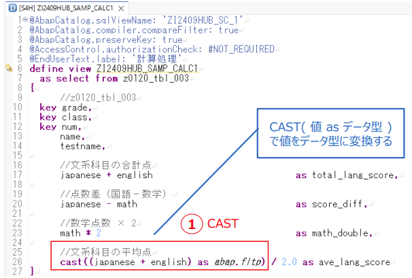Click the ave_lang_score alias on line 26

(x=354, y=262)
